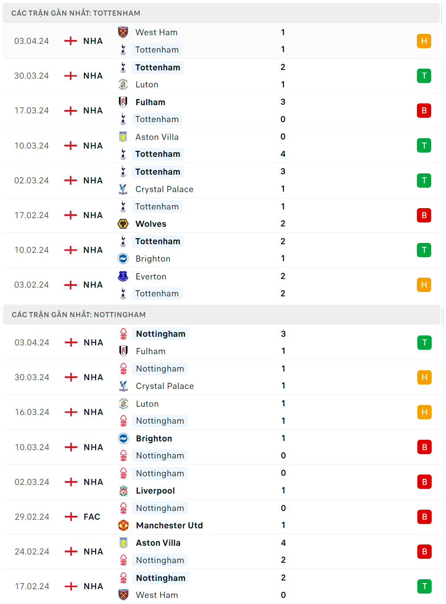The image size is (446, 604).
Task: Click the Aston Villa 0-4 Tottenham score
Action: coord(283,145)
